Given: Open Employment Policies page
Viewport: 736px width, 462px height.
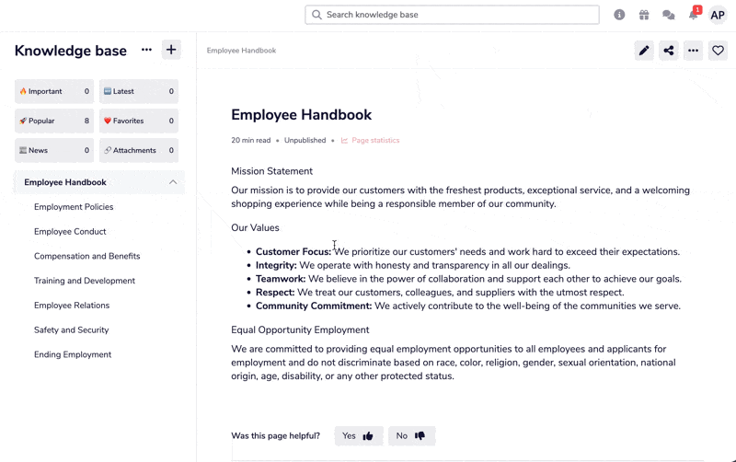Looking at the screenshot, I should click(74, 206).
